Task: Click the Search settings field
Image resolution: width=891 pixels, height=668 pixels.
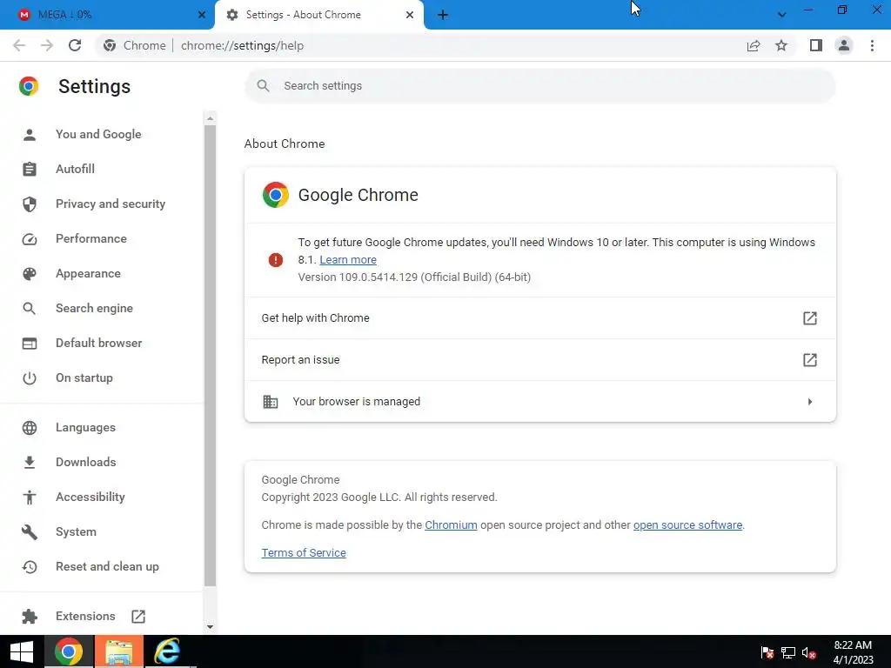Action: pos(539,86)
